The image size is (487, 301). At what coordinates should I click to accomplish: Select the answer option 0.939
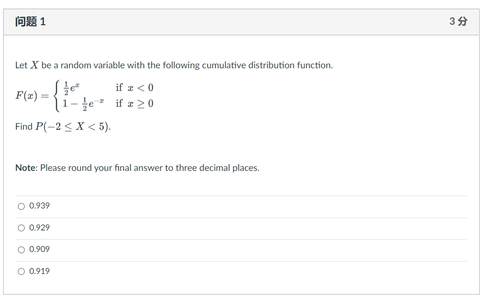tap(21, 207)
